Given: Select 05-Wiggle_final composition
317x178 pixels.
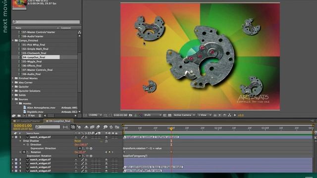Looking at the screenshot, I should pos(32,61).
